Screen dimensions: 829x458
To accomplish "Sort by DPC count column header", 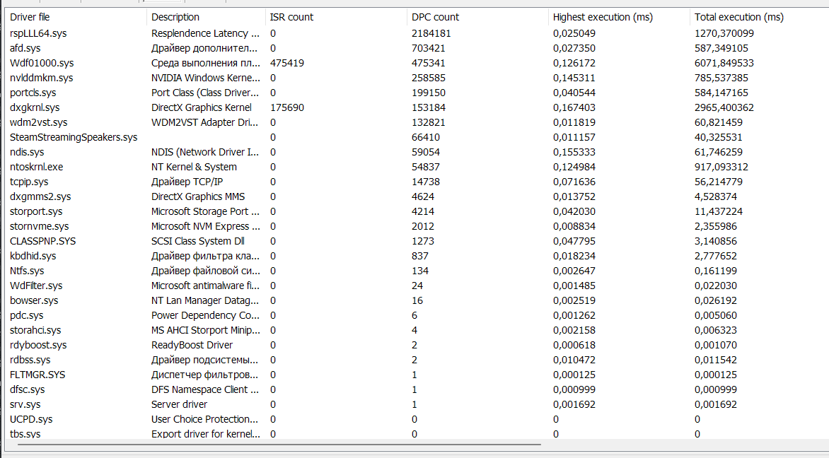I will 477,17.
